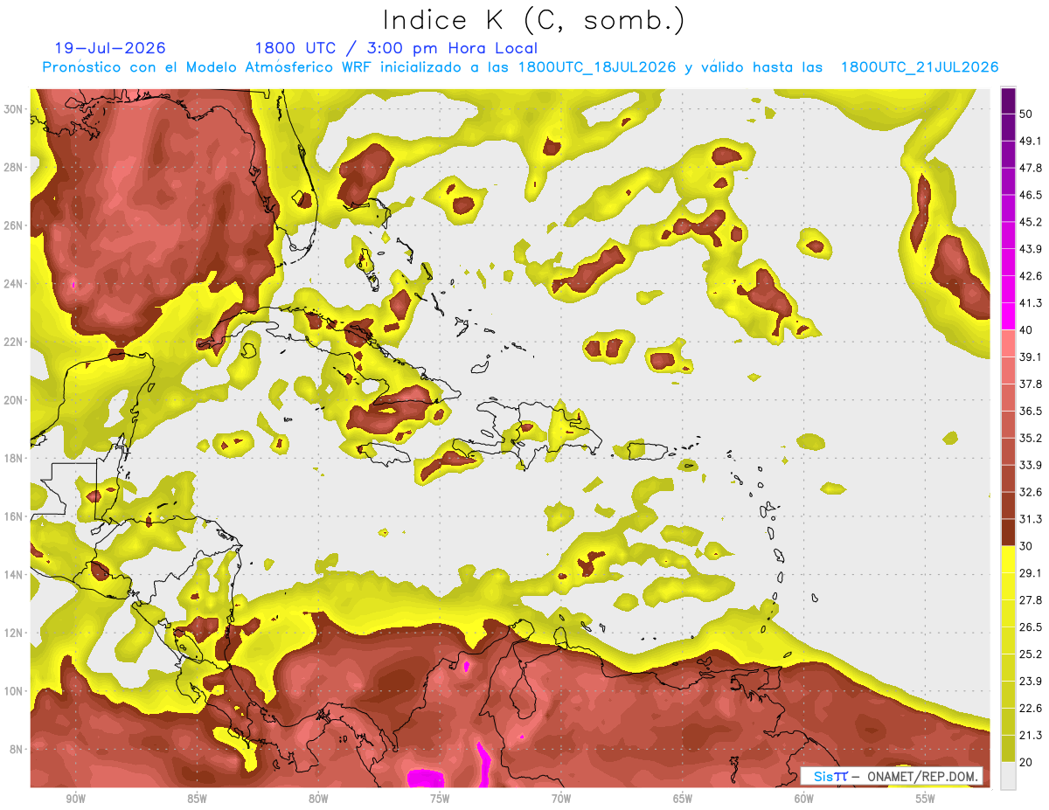1049x810 pixels.
Task: Click the 'SisTT – ONAMET/REP.DOM.' credit box
Action: 892,776
